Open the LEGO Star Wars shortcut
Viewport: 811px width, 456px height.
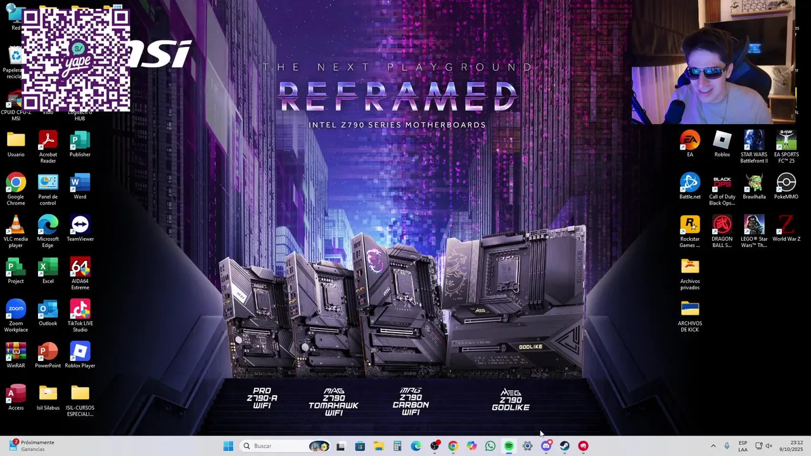[x=754, y=232]
